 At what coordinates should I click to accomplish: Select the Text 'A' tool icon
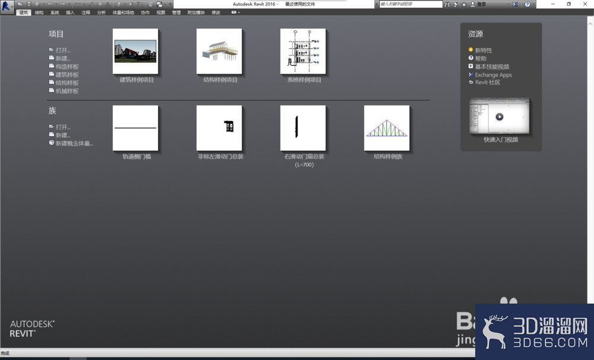point(108,4)
